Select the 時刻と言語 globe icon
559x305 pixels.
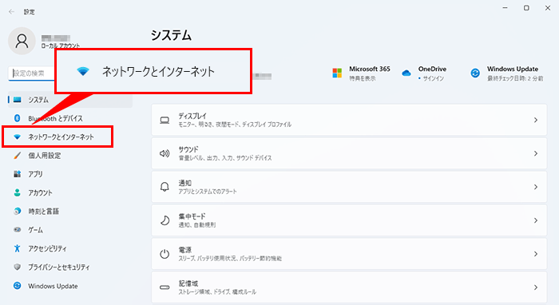pyautogui.click(x=17, y=212)
